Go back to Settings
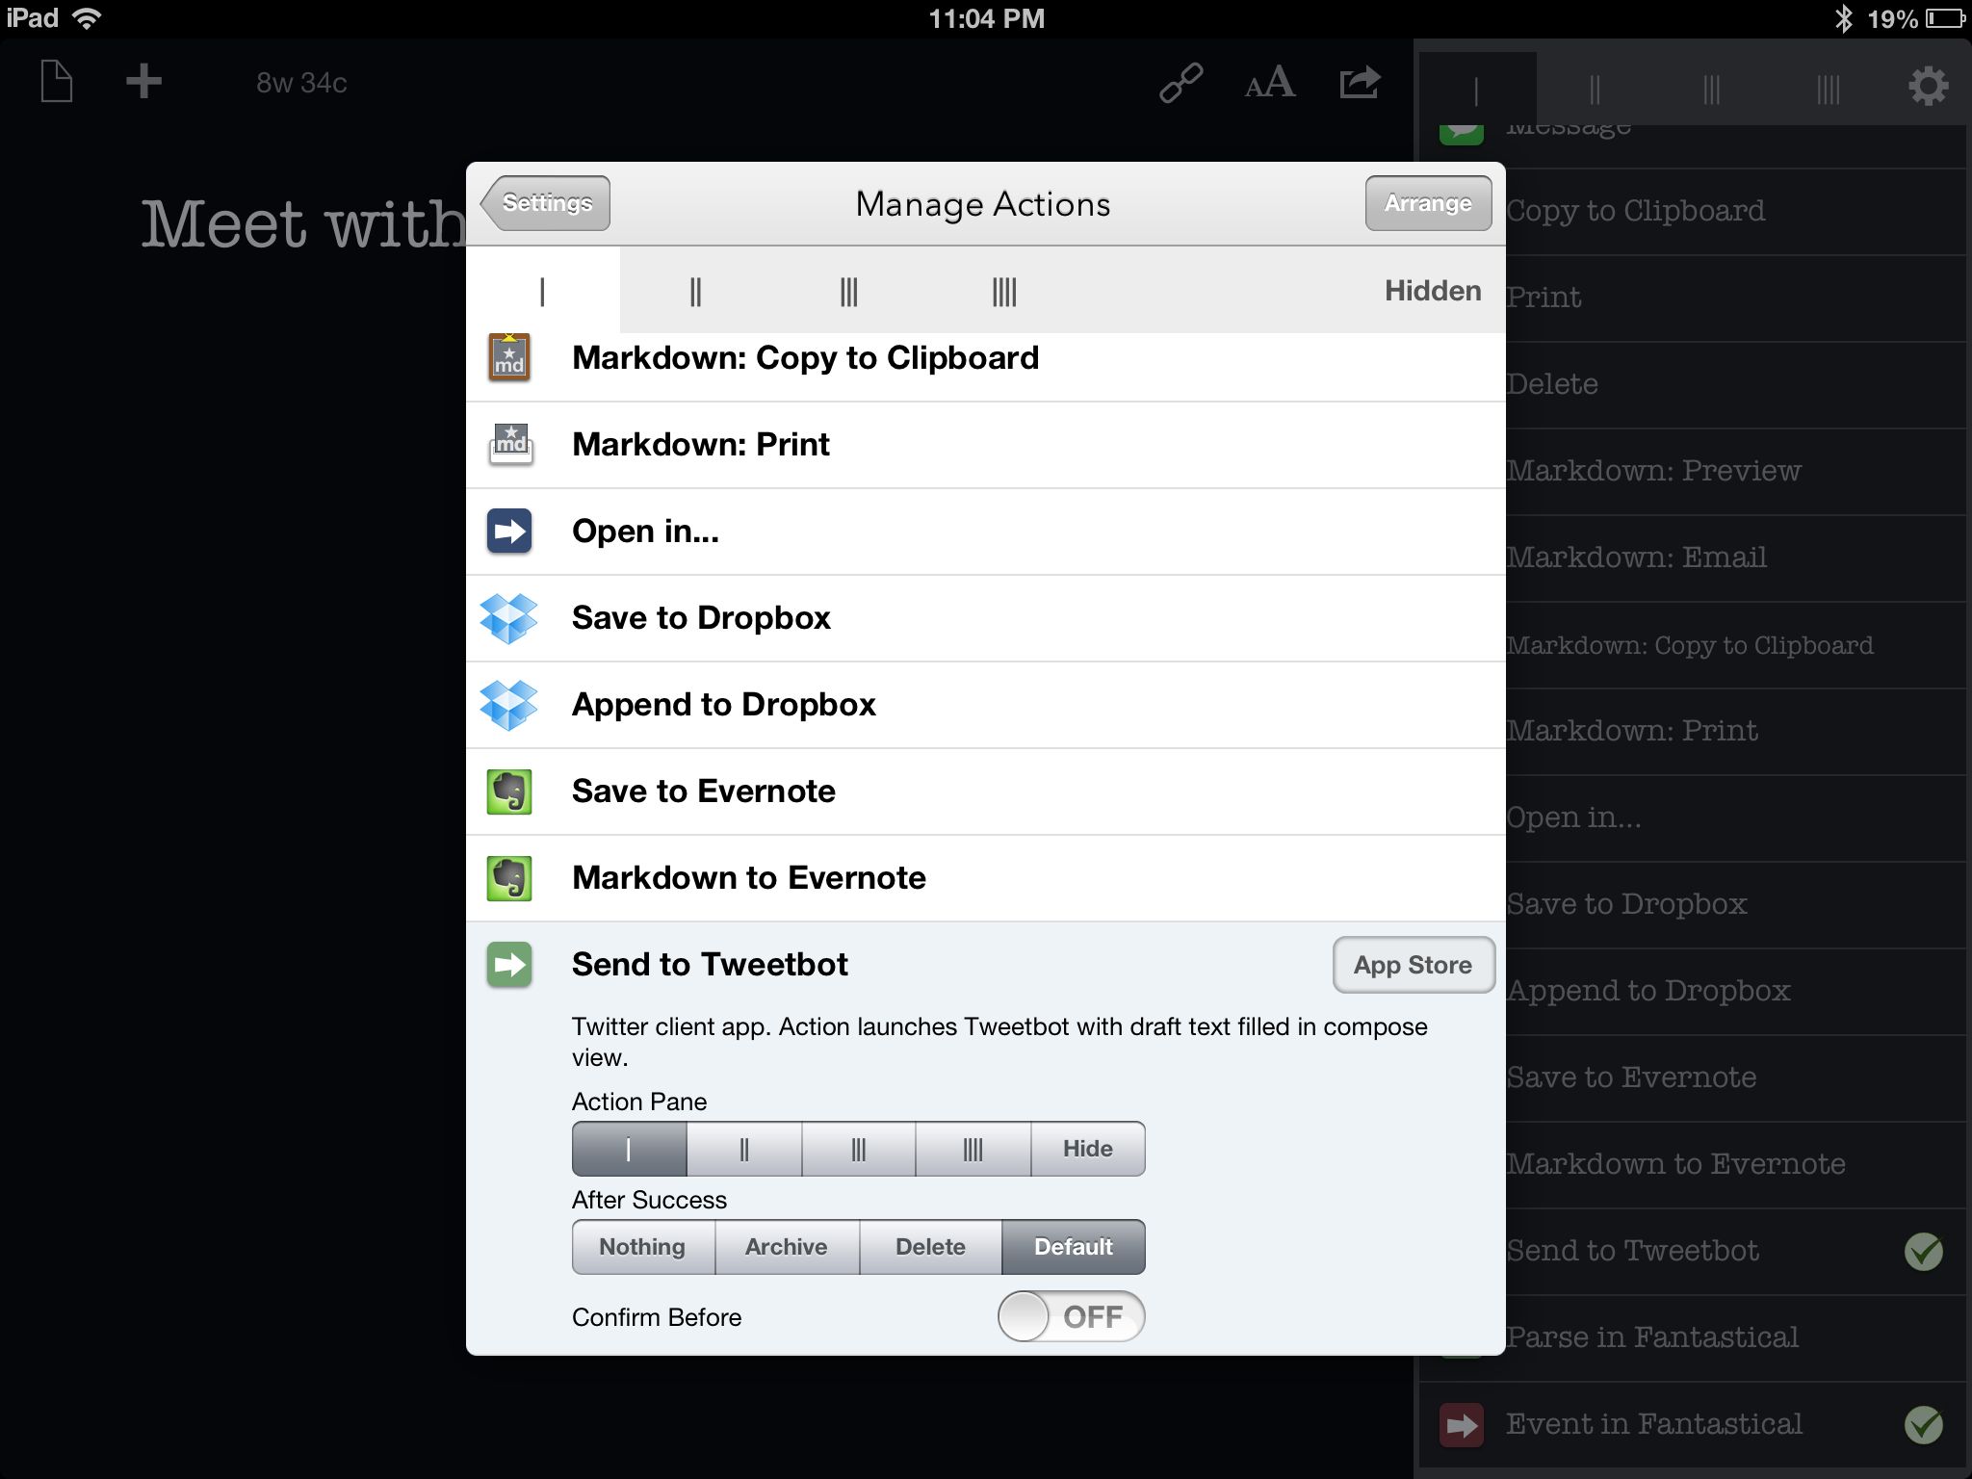 pyautogui.click(x=545, y=203)
